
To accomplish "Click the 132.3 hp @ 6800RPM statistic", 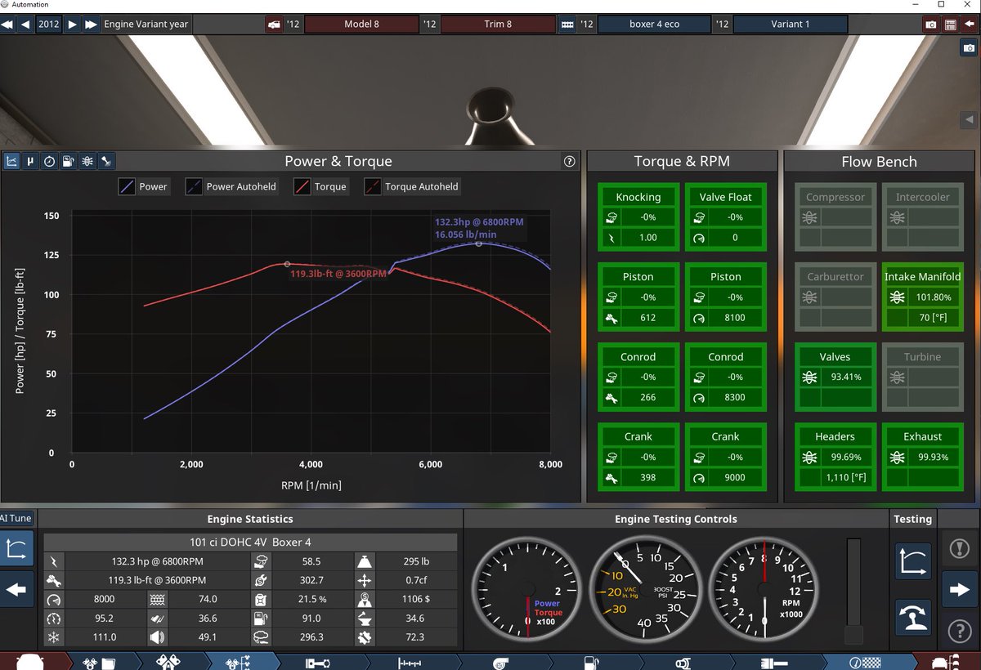I will pyautogui.click(x=158, y=561).
